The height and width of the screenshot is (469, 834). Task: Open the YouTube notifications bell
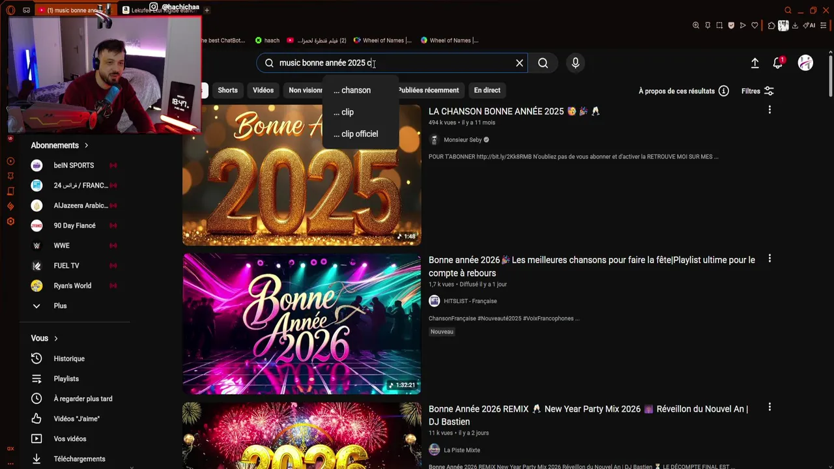(777, 63)
